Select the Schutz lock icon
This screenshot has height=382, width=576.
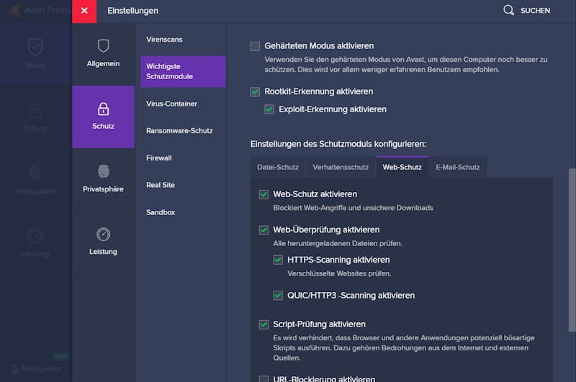(103, 109)
